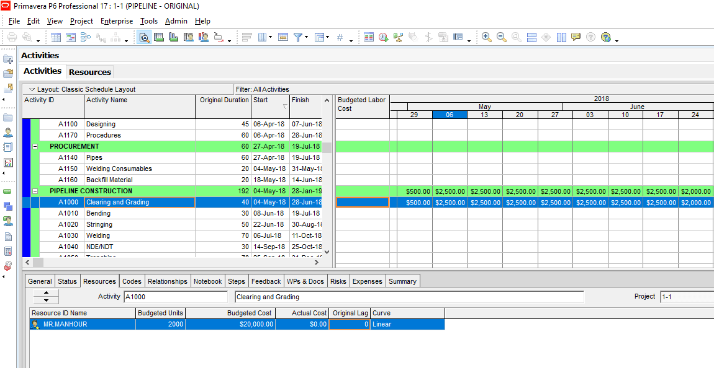The image size is (714, 368).
Task: Show the Resource Usage Profile
Action: (204, 37)
